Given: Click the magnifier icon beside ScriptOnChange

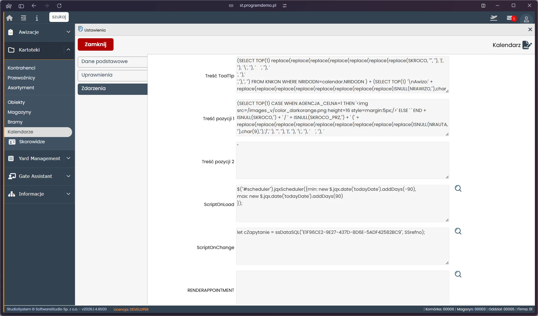Looking at the screenshot, I should pyautogui.click(x=458, y=231).
